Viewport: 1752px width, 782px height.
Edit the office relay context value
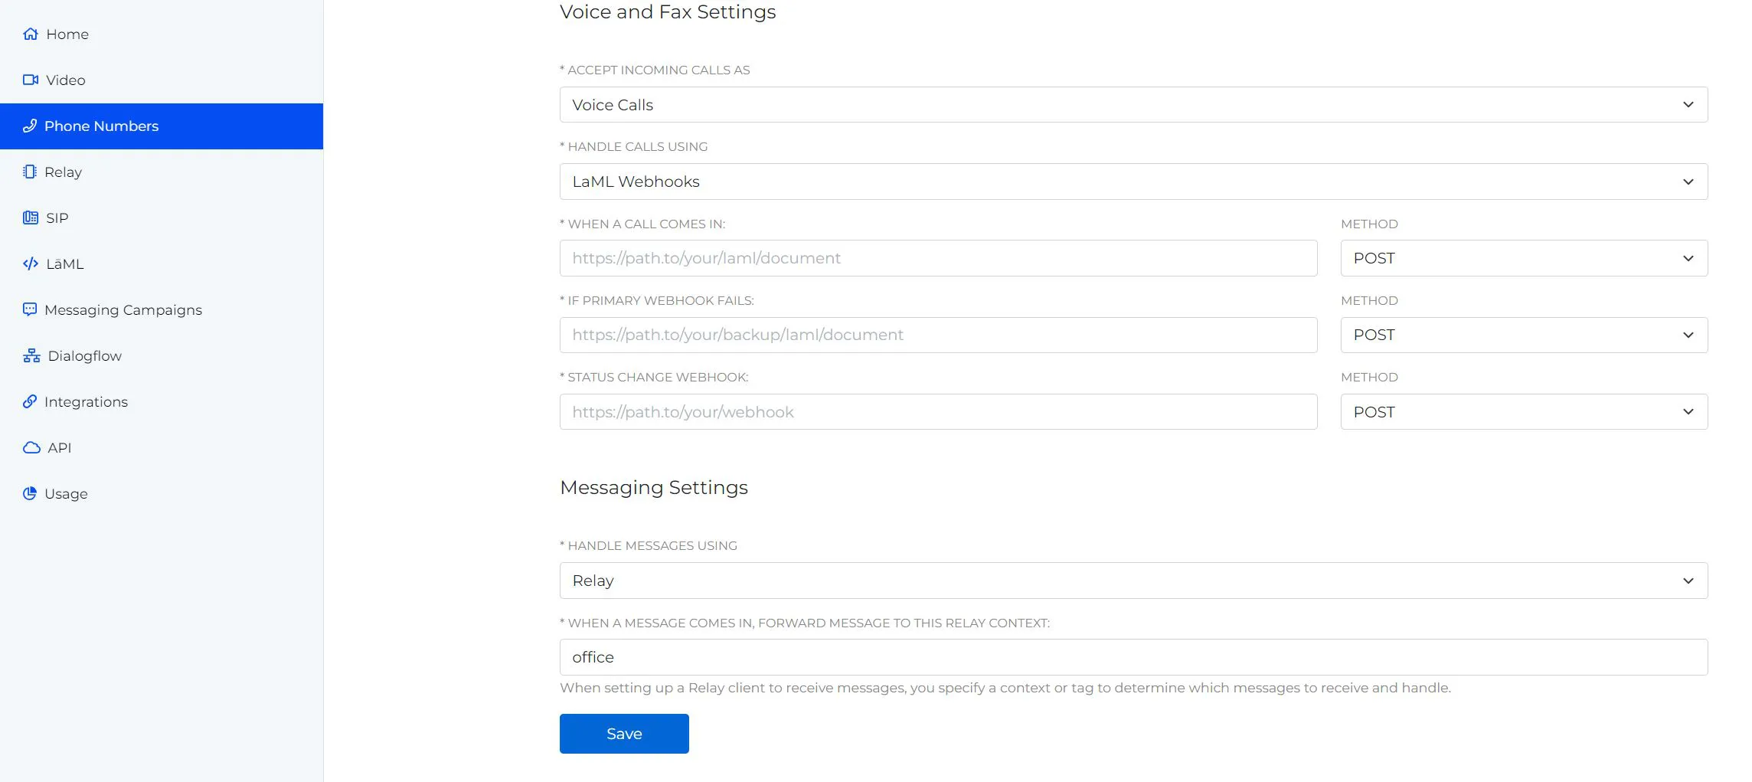coord(1133,656)
